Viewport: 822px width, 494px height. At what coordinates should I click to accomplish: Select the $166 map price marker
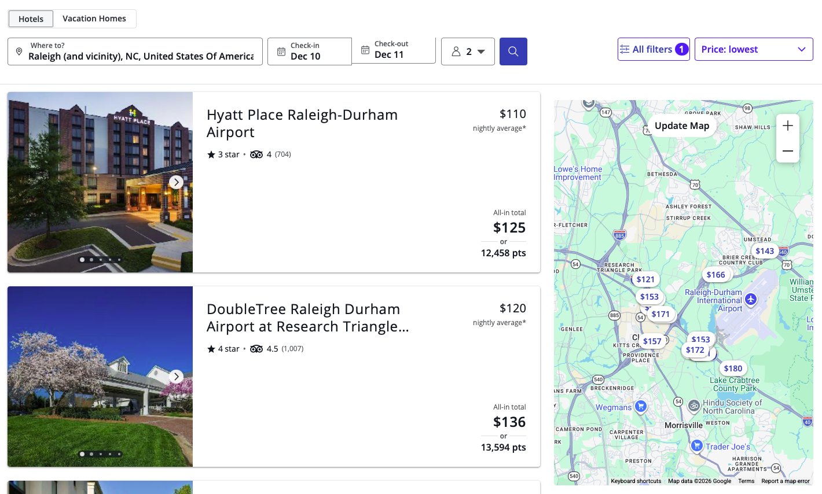click(x=715, y=275)
